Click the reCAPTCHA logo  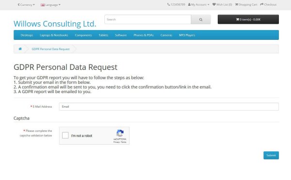pyautogui.click(x=120, y=133)
